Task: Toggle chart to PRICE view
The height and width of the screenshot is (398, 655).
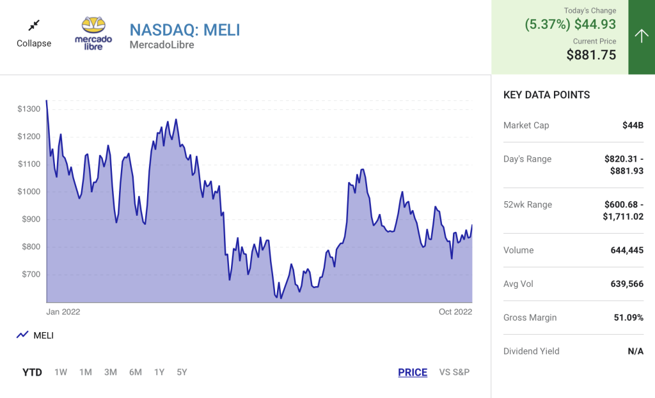Action: pyautogui.click(x=413, y=372)
